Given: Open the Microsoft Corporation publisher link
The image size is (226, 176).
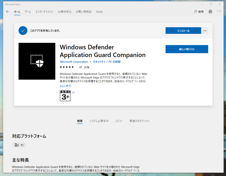Looking at the screenshot, I should 74,62.
